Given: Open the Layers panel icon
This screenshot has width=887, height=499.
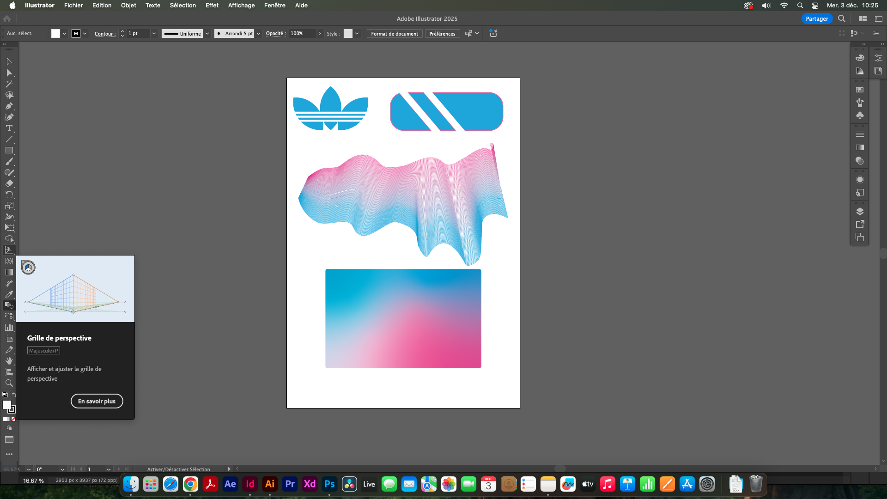Looking at the screenshot, I should click(x=860, y=212).
